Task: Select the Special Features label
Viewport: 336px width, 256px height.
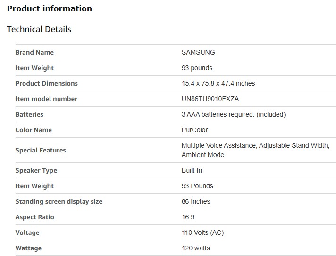Action: tap(41, 150)
